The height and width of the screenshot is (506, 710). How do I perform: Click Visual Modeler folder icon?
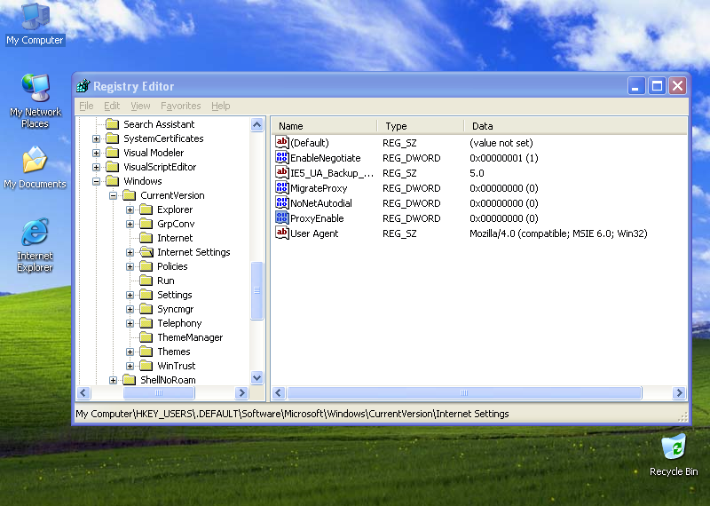(x=113, y=153)
